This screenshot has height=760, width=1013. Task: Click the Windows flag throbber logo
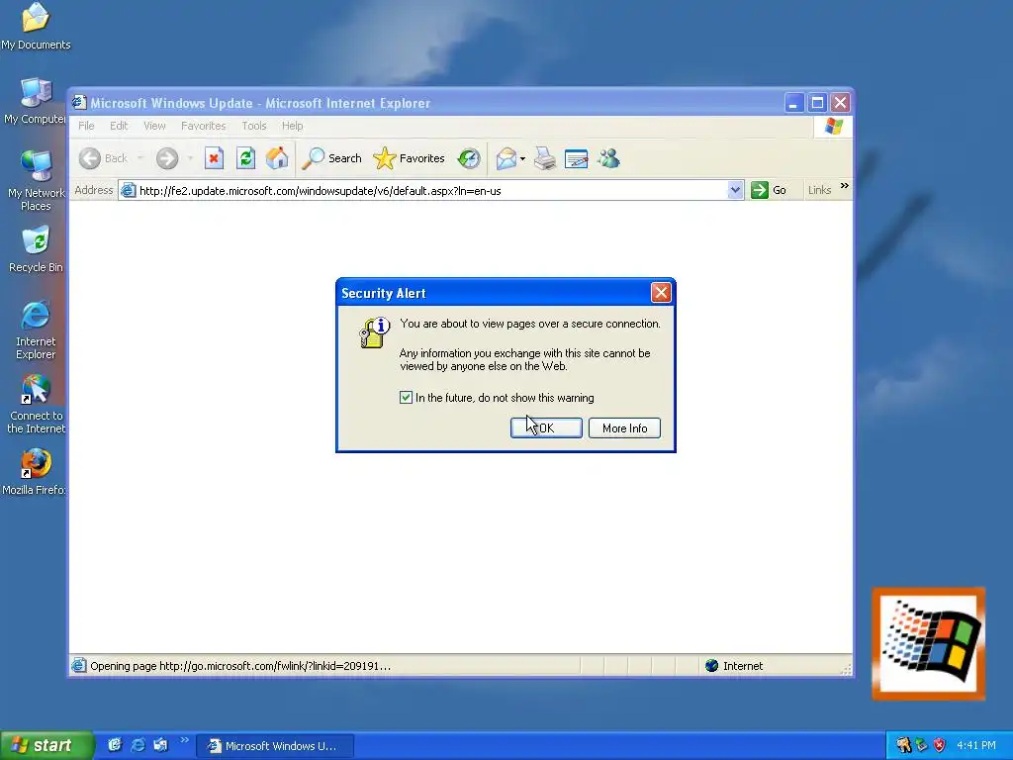point(833,126)
